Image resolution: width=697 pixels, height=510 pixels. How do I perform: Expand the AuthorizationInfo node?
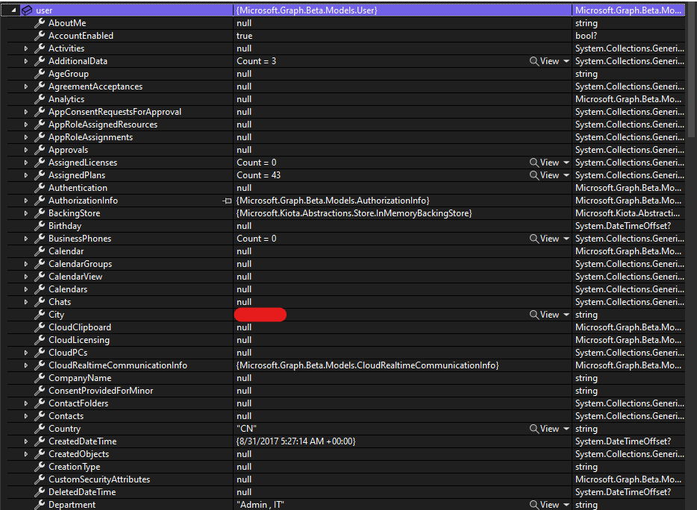[x=26, y=201]
